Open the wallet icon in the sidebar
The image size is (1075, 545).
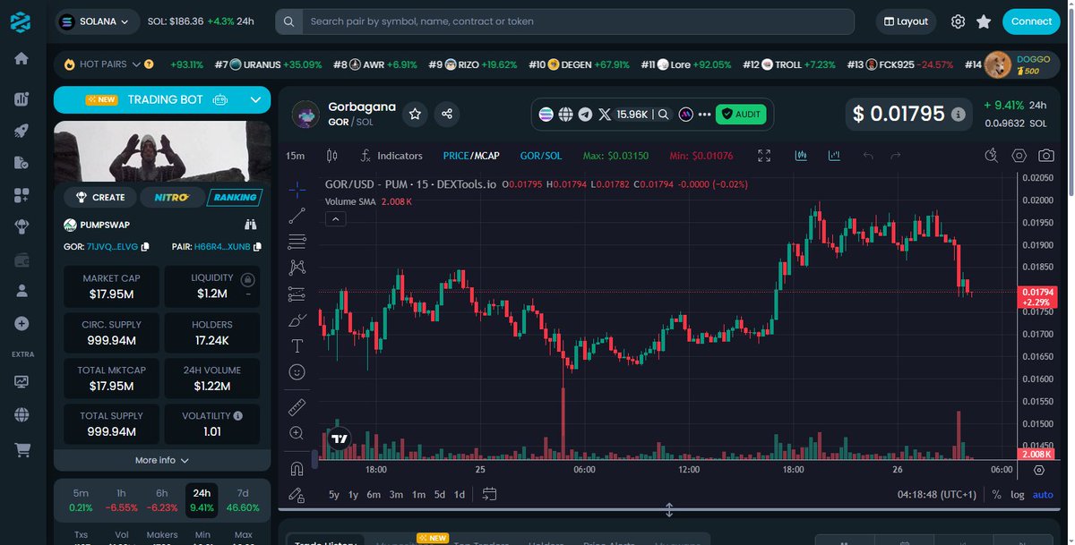tap(21, 260)
